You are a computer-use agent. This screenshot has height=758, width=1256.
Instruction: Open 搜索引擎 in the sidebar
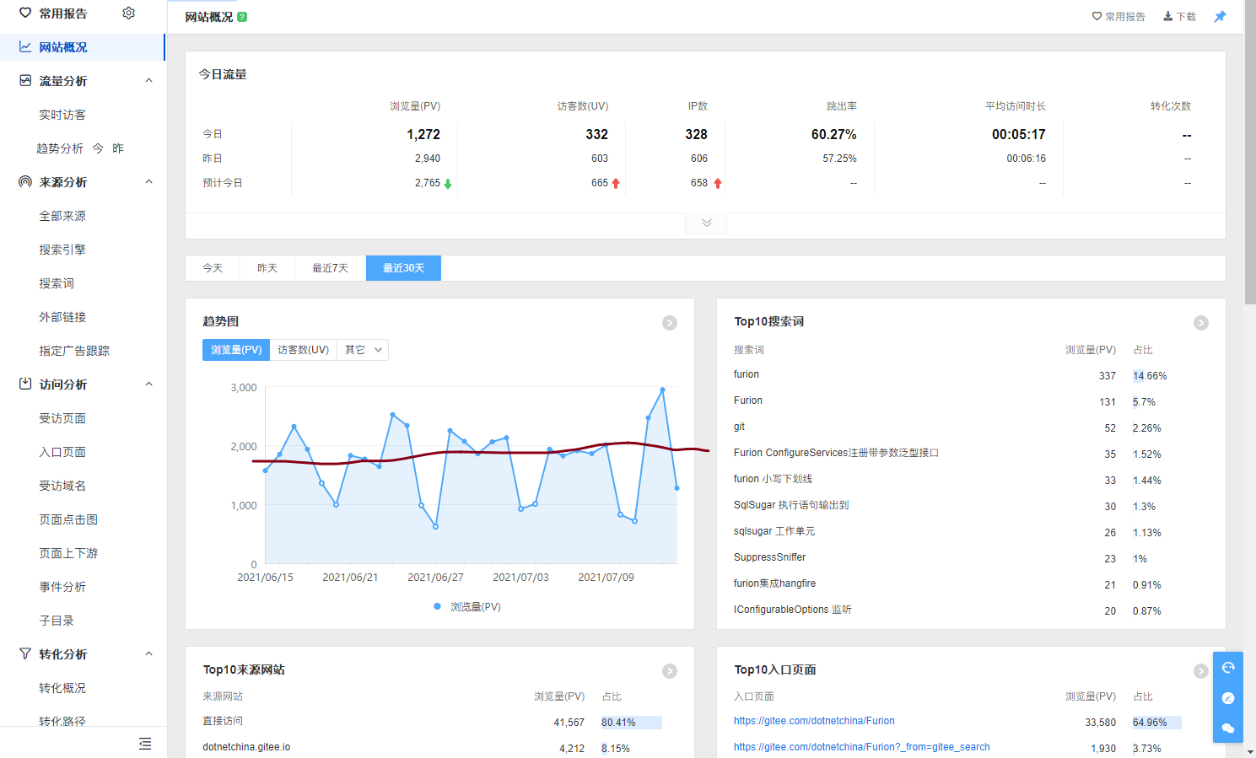62,250
